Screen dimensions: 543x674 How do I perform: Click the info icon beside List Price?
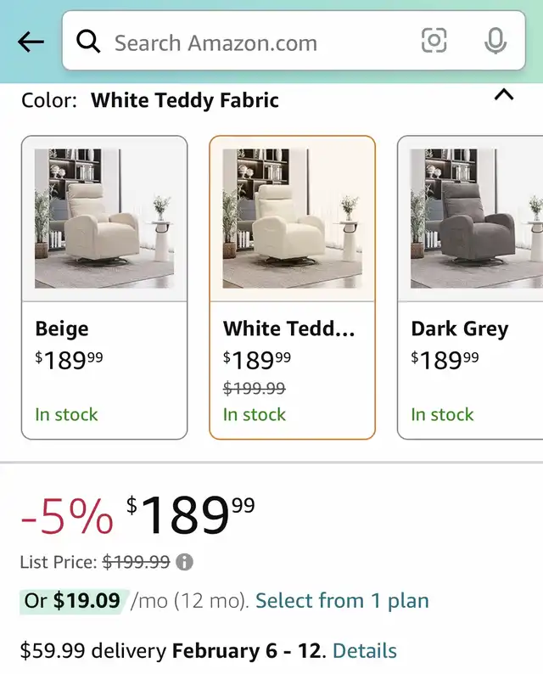pos(185,562)
